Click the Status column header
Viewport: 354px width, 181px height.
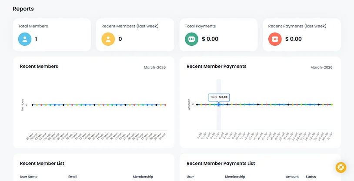(x=311, y=177)
